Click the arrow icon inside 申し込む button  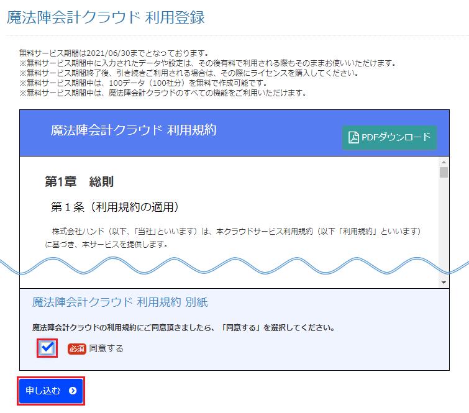coord(73,391)
